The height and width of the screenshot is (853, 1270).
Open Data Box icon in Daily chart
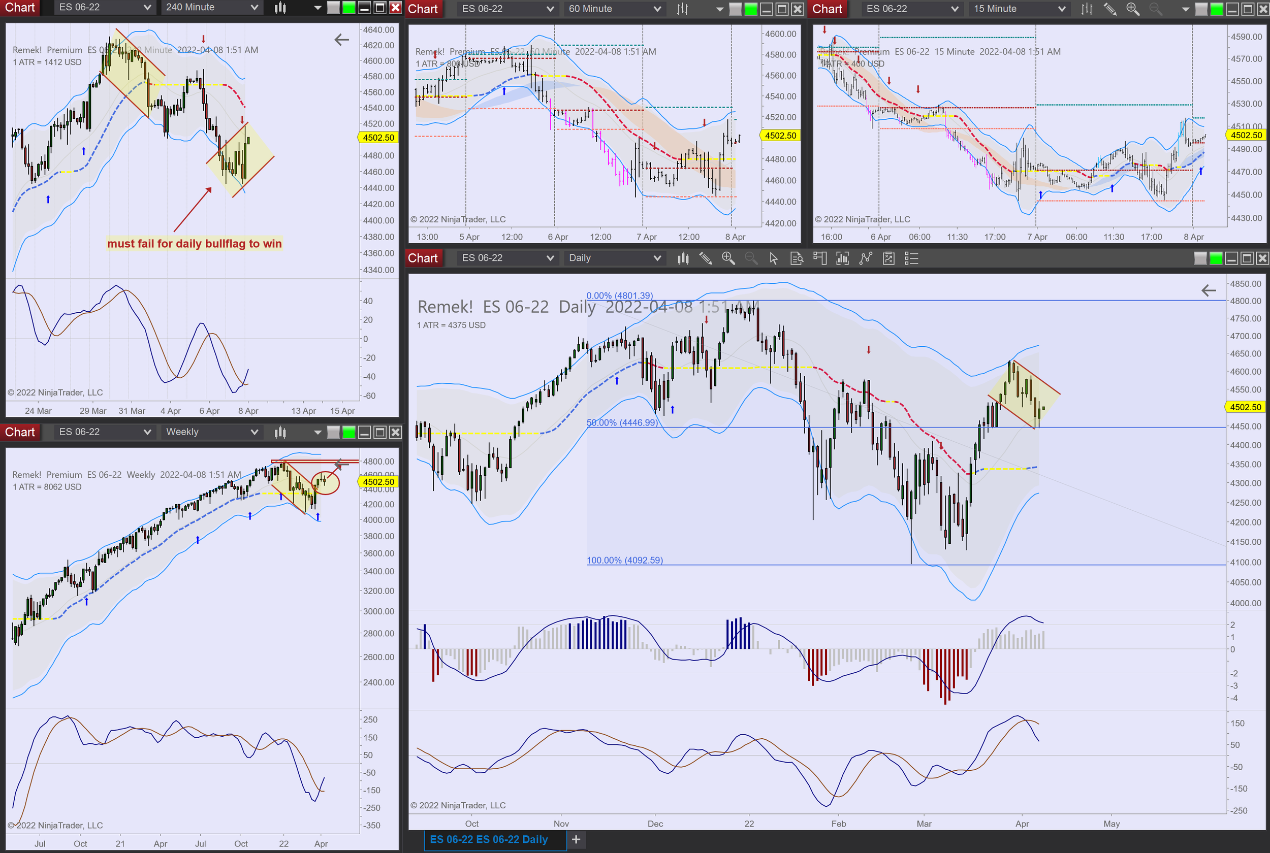tap(797, 258)
